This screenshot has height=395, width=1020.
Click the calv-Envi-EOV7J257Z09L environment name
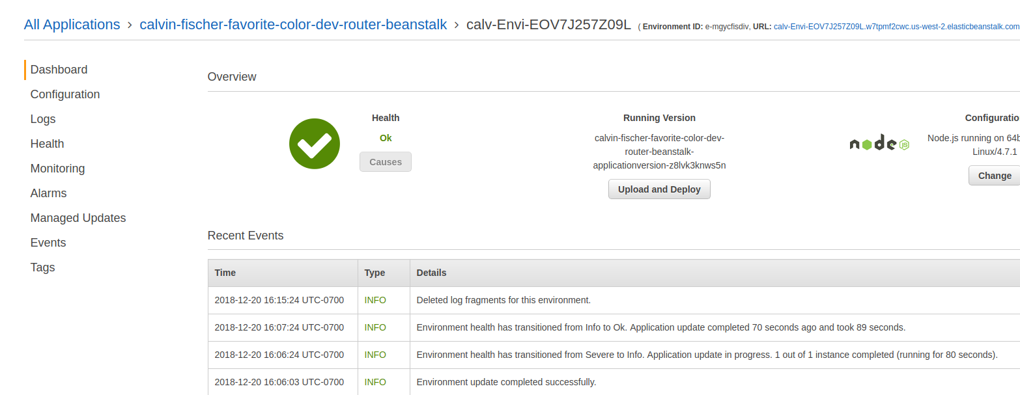pyautogui.click(x=548, y=25)
